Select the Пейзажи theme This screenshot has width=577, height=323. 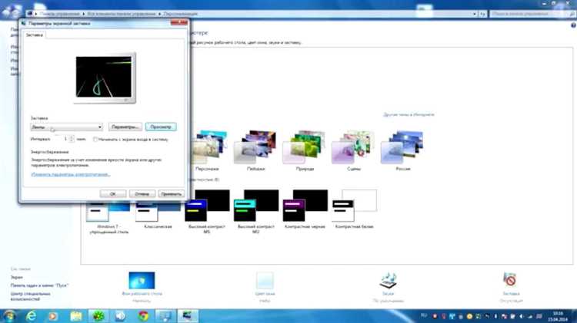click(255, 150)
